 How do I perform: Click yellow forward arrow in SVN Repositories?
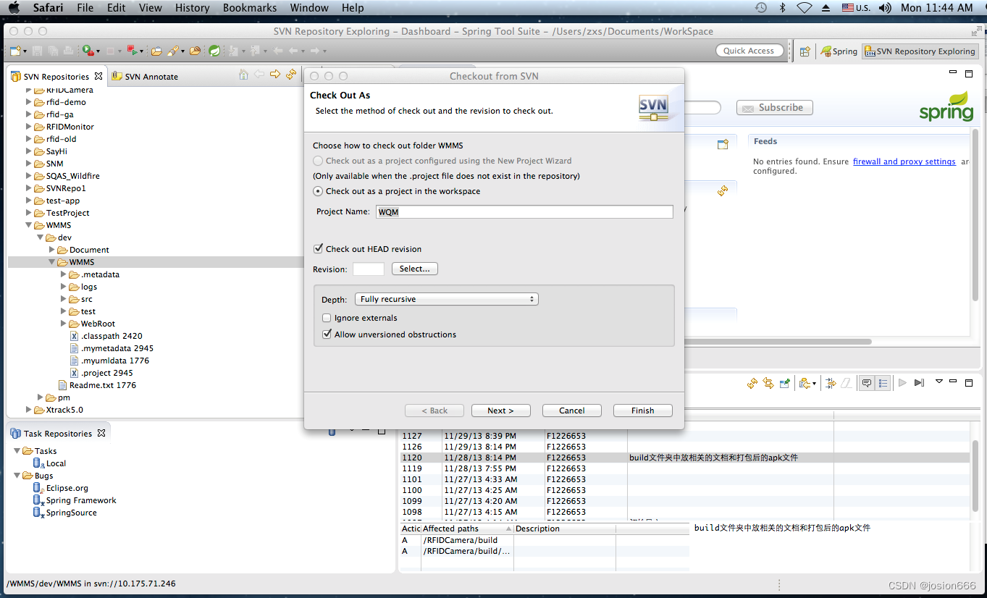click(x=275, y=75)
